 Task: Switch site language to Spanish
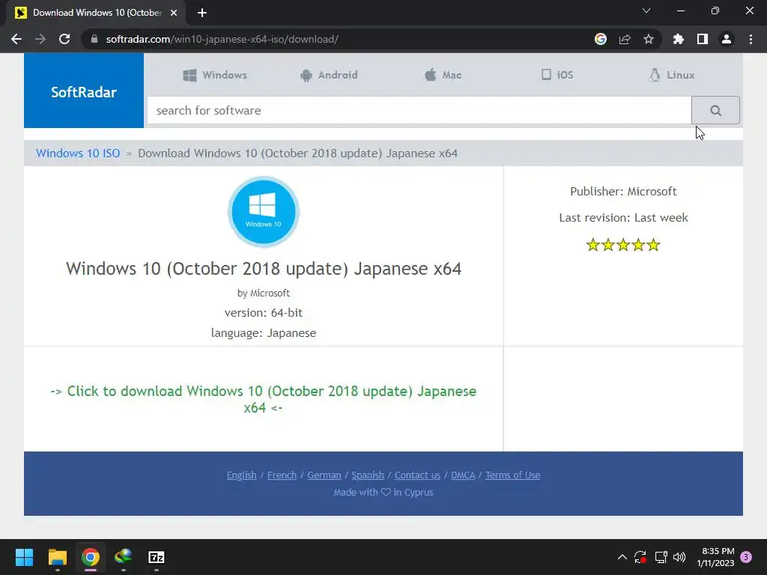click(x=368, y=475)
